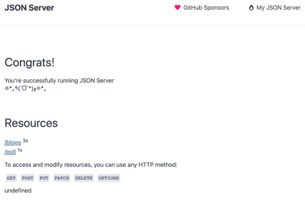Click the 3x count beside /blogs
The height and width of the screenshot is (200, 305).
[25, 141]
